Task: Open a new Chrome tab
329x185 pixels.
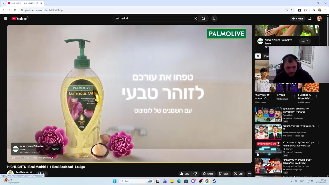Action: tap(47, 3)
